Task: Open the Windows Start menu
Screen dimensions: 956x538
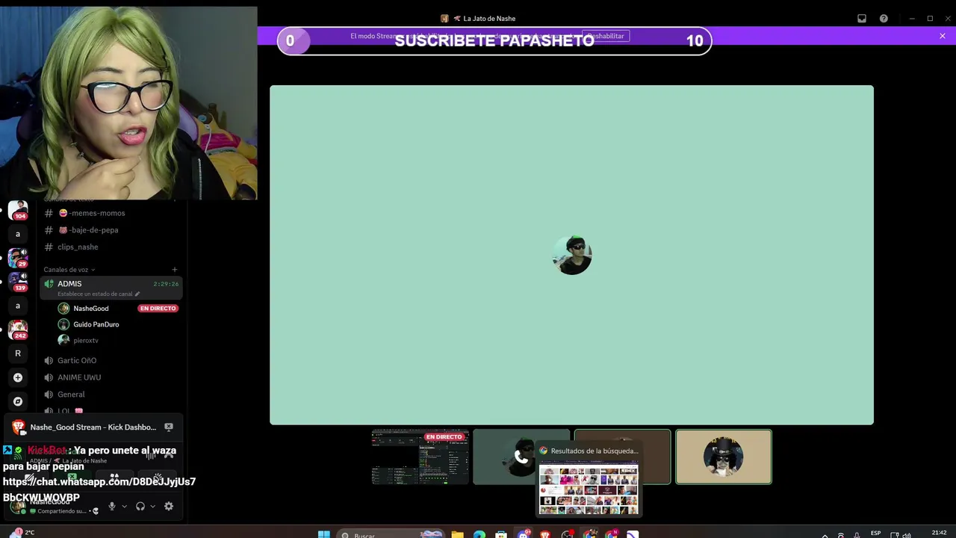Action: coord(324,534)
